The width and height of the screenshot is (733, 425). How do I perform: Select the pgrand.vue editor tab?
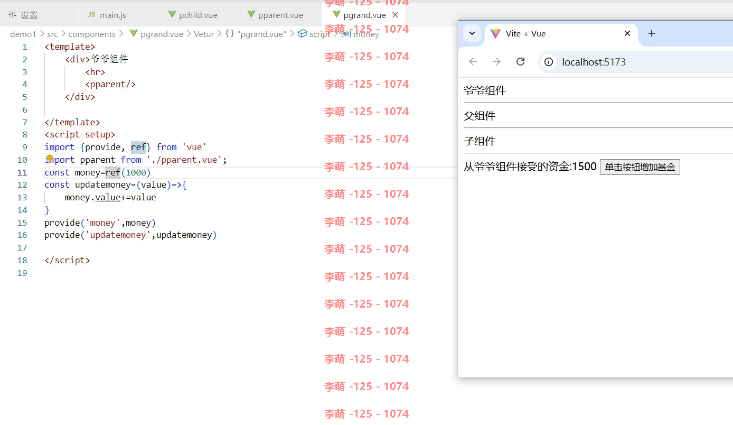pos(364,15)
